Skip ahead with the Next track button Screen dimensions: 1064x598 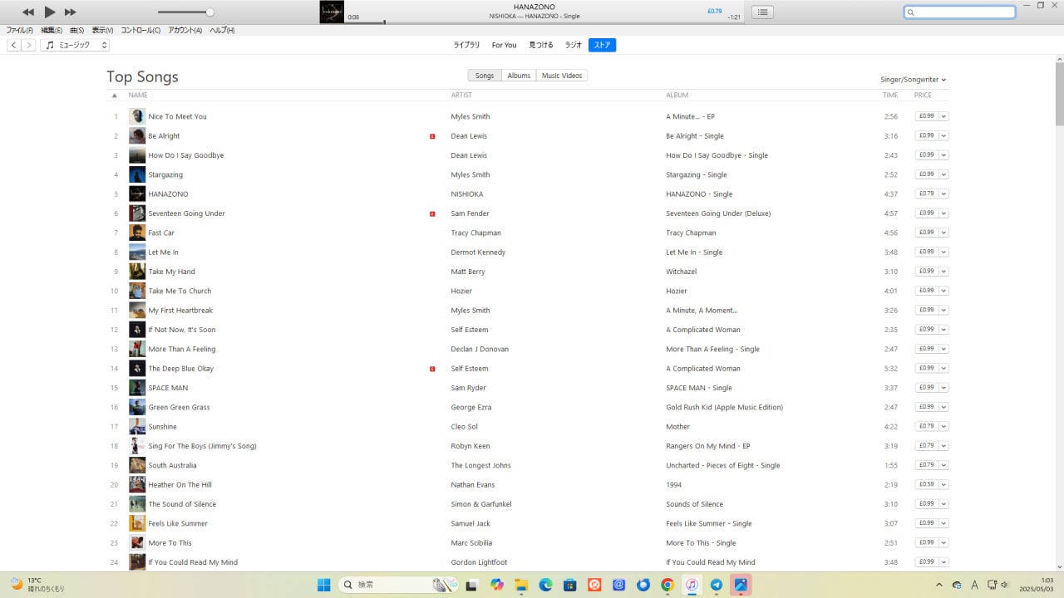tap(71, 12)
